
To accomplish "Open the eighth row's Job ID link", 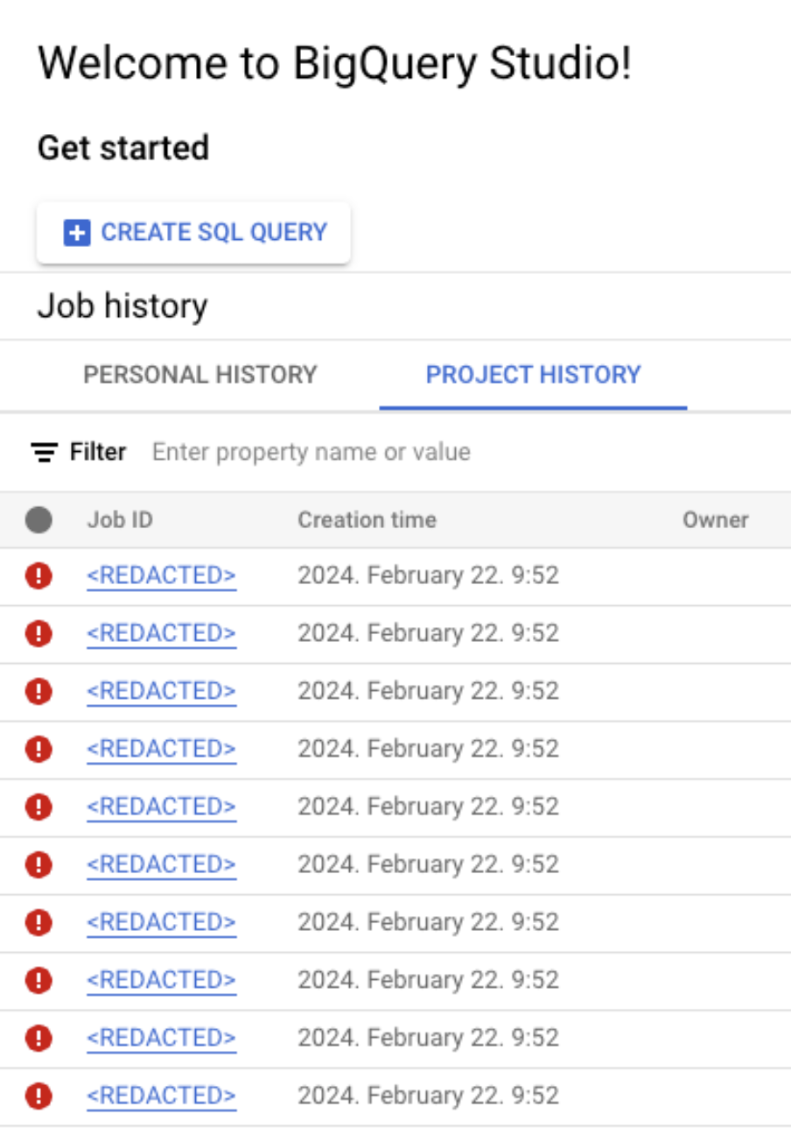I will pos(161,980).
